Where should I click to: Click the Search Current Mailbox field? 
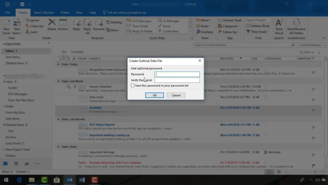[x=242, y=45]
